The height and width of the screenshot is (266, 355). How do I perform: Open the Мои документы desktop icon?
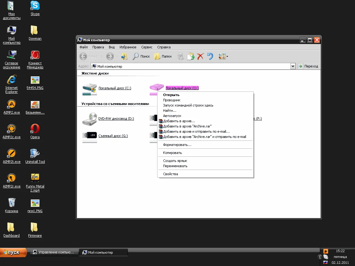point(11,10)
